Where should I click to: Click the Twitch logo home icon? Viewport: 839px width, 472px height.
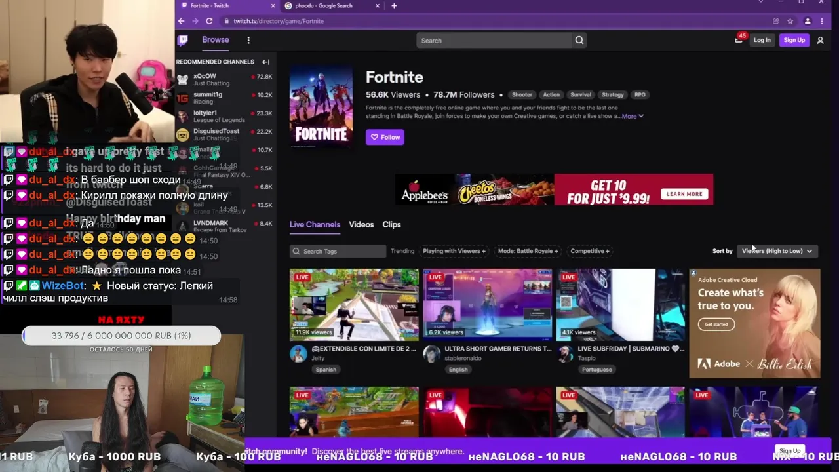click(x=183, y=40)
